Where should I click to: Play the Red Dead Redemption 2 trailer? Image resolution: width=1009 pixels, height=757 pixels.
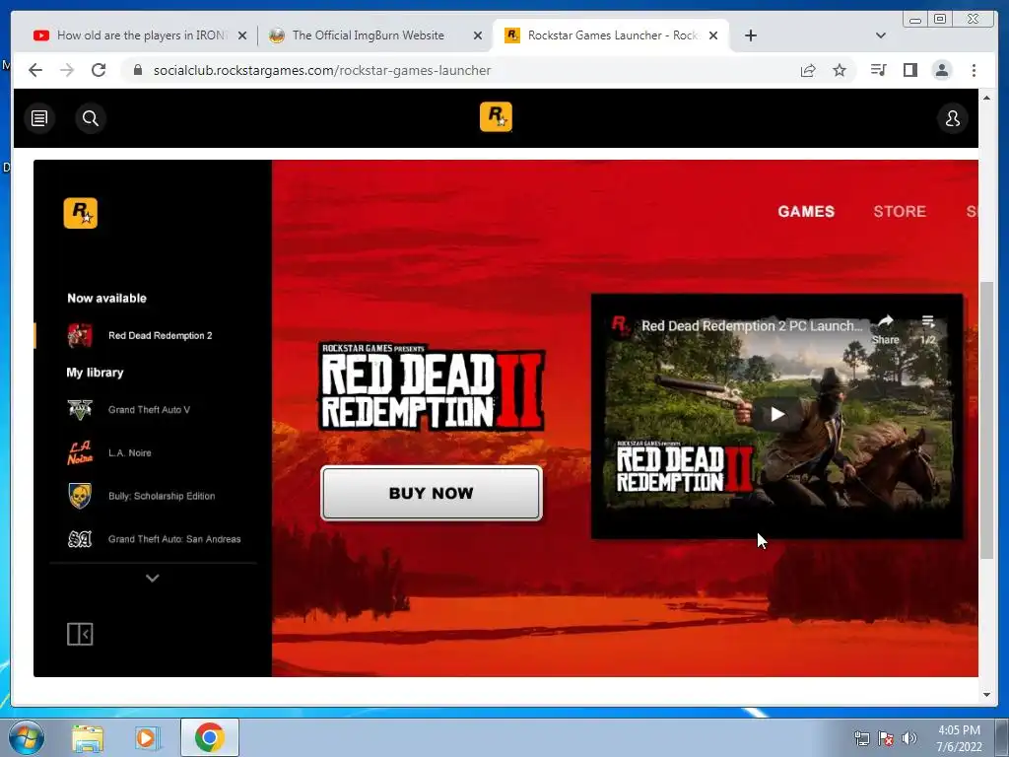point(777,414)
